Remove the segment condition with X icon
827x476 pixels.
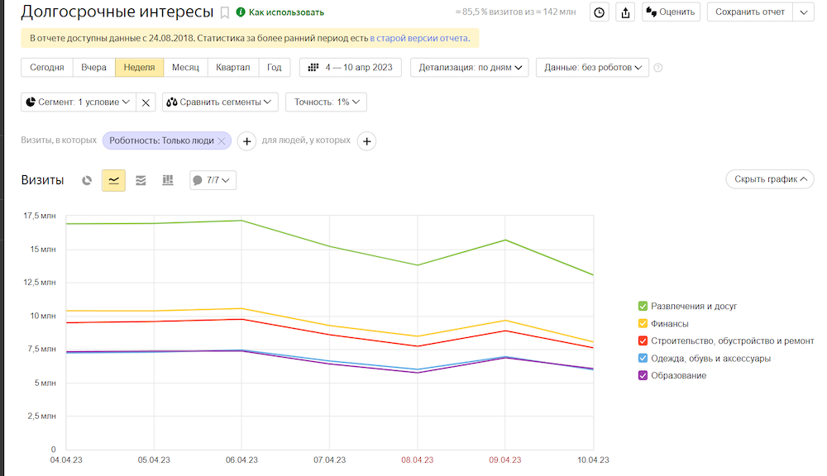tap(146, 102)
